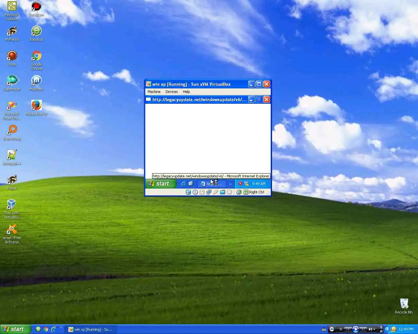Image resolution: width=418 pixels, height=334 pixels.
Task: Select the Maxthon desktop shortcut
Action: tap(36, 83)
